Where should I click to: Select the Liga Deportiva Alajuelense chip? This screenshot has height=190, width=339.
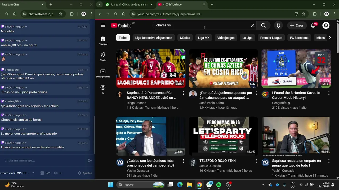pyautogui.click(x=154, y=38)
